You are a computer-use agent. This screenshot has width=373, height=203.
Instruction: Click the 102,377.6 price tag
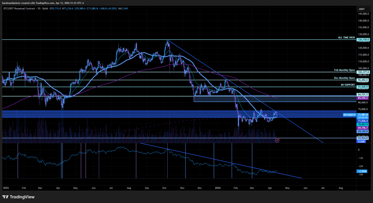(363, 72)
